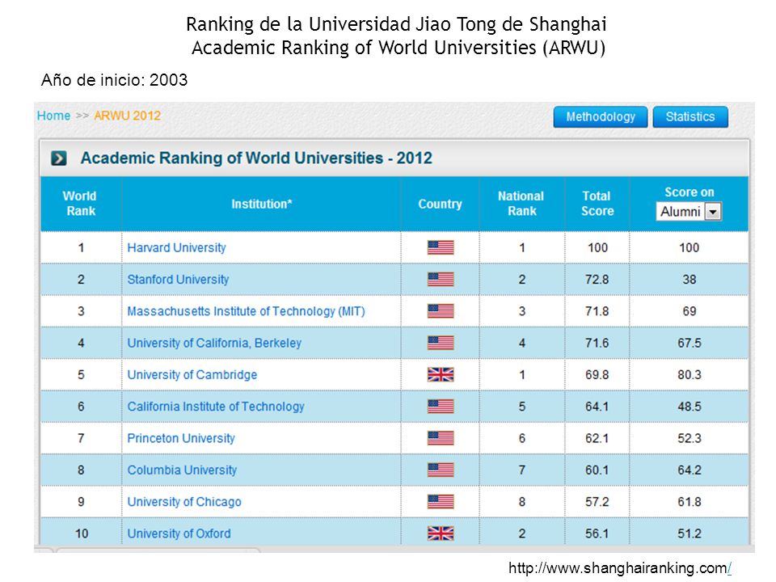The width and height of the screenshot is (776, 582).
Task: Click the National Rank column header
Action: pos(521,204)
